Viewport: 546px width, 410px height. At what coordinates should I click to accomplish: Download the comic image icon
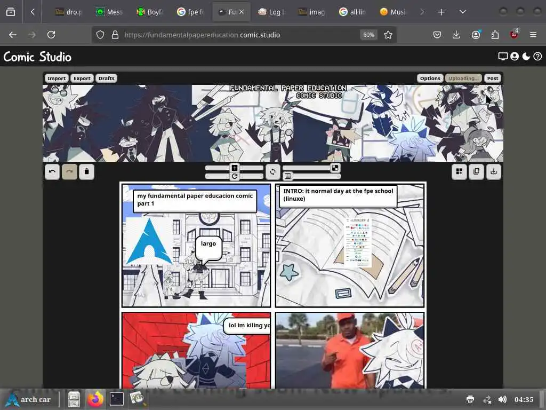(493, 171)
